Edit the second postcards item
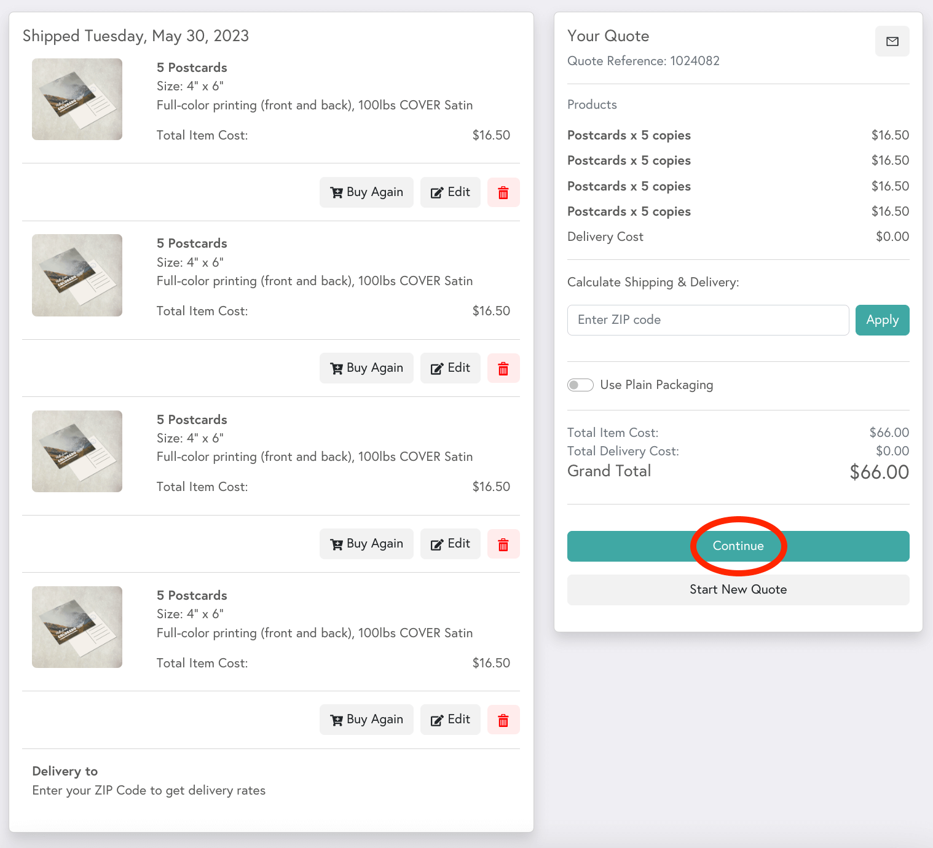Viewport: 933px width, 848px height. (451, 368)
